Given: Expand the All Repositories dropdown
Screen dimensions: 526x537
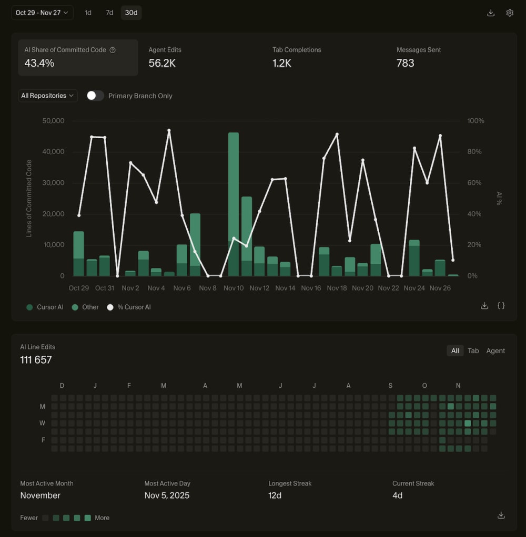Looking at the screenshot, I should pos(48,96).
